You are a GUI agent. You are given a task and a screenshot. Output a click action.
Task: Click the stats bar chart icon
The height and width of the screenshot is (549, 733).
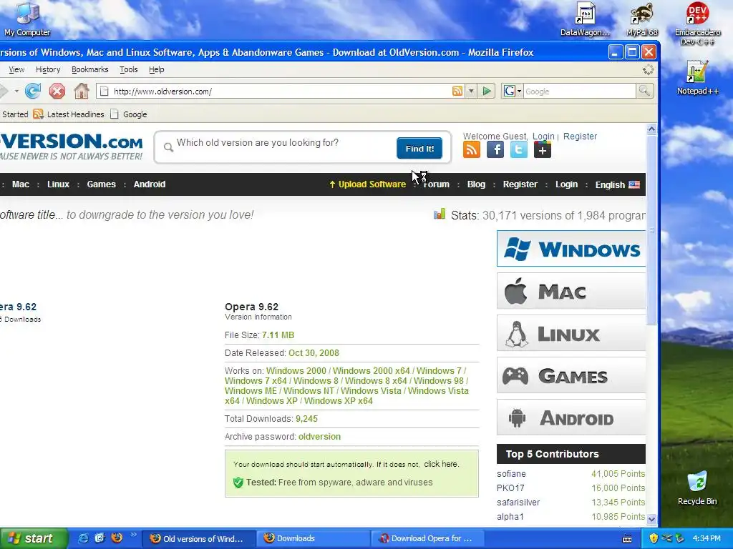coord(440,214)
